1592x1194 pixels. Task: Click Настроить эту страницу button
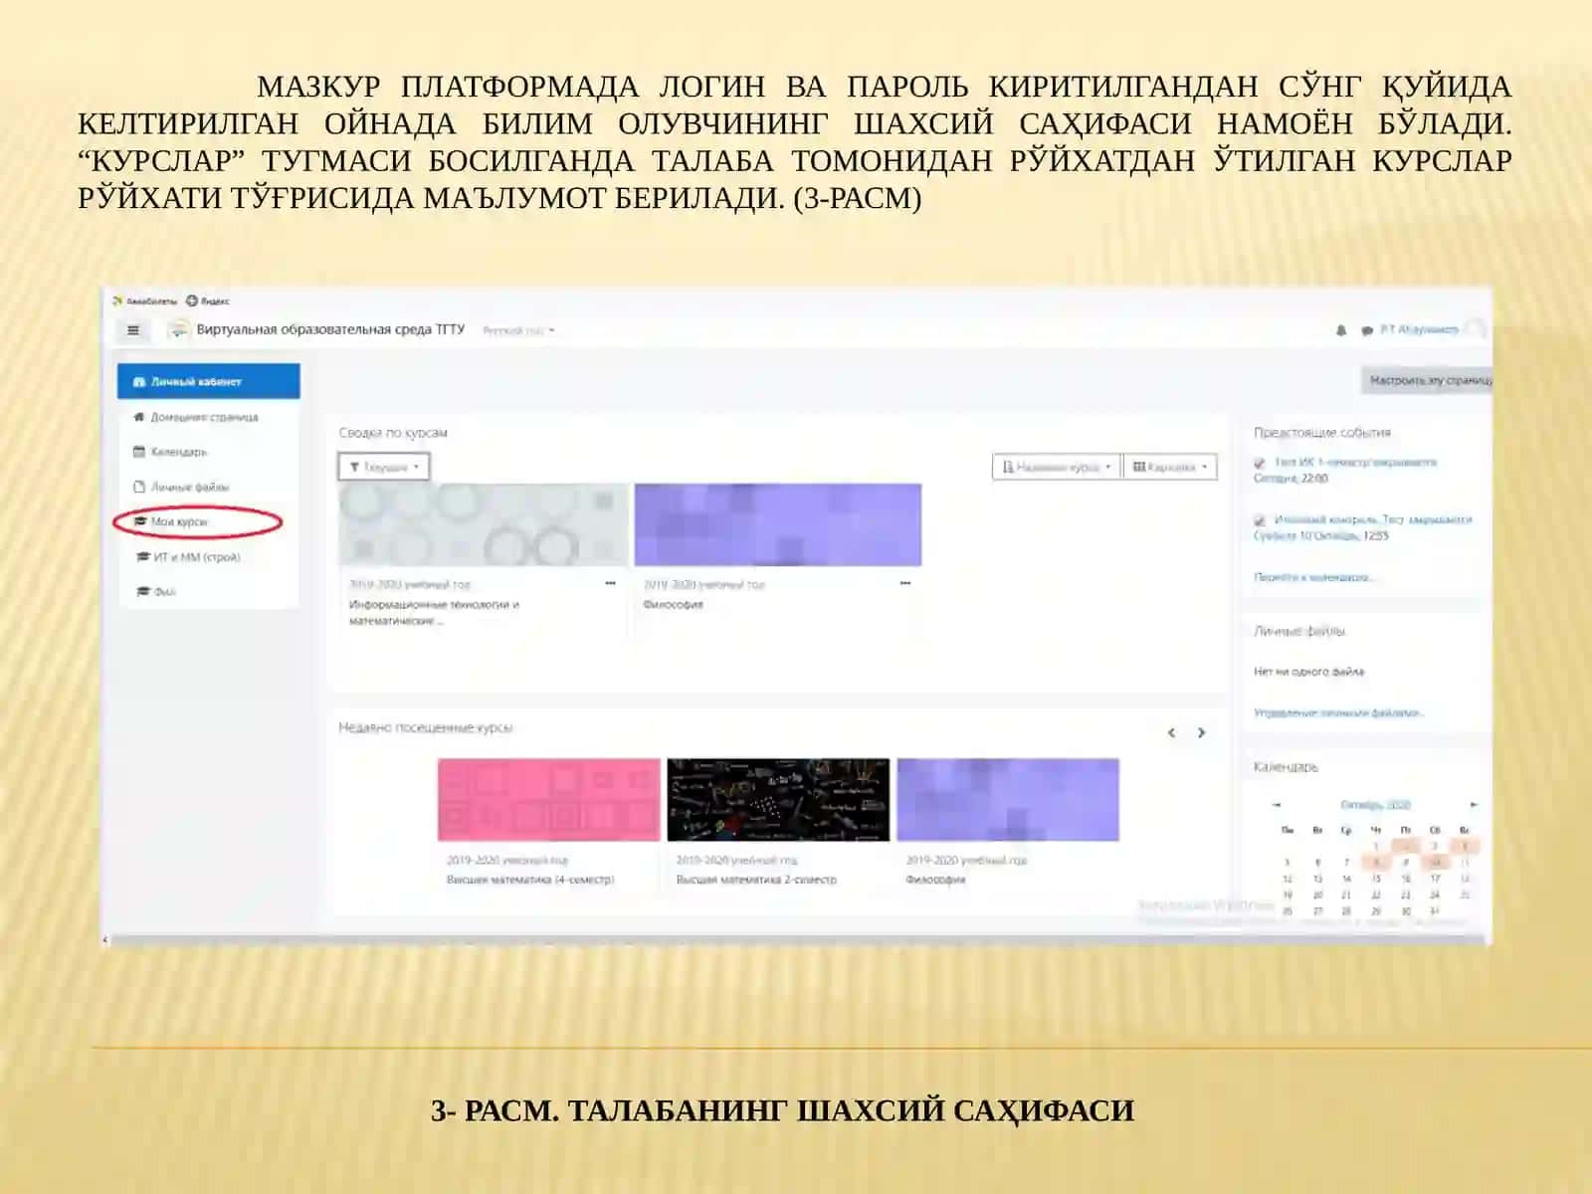coord(1427,380)
